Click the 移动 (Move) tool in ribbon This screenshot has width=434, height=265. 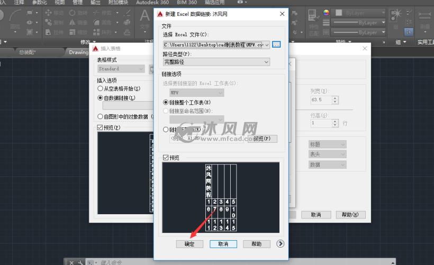tap(54, 13)
